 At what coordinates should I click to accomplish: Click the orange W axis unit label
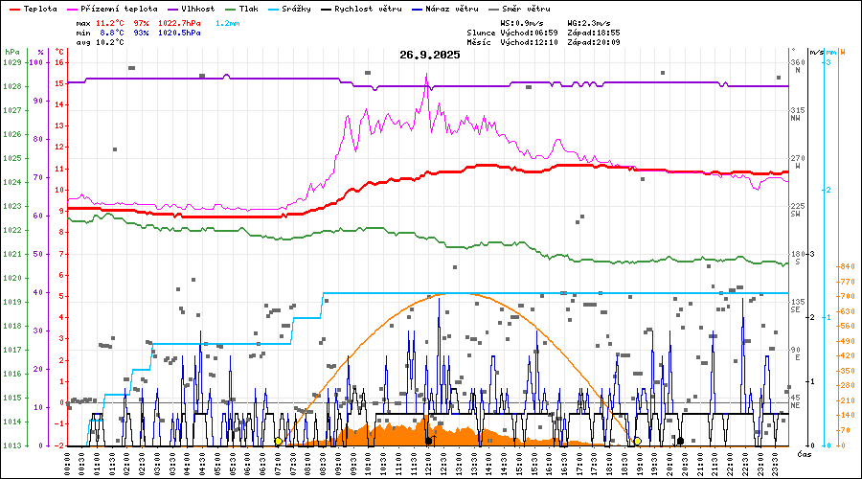(x=843, y=52)
